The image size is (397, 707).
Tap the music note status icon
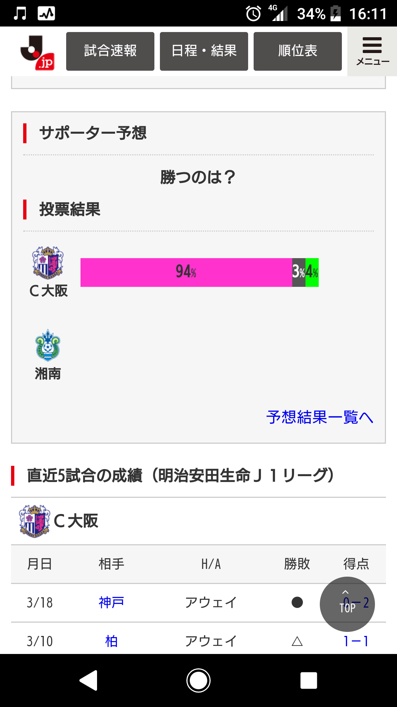point(20,14)
